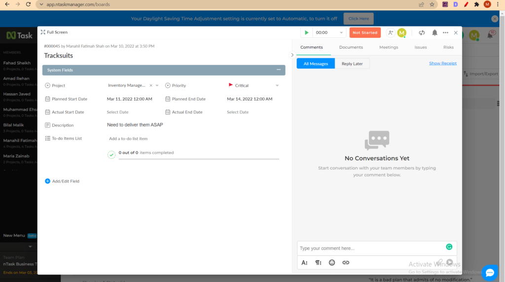Click the attachment paperclip icon

point(439,262)
